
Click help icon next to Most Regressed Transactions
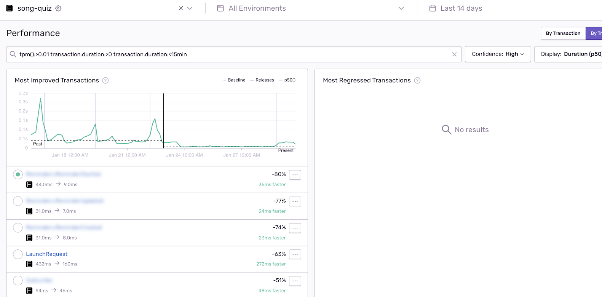tap(417, 80)
